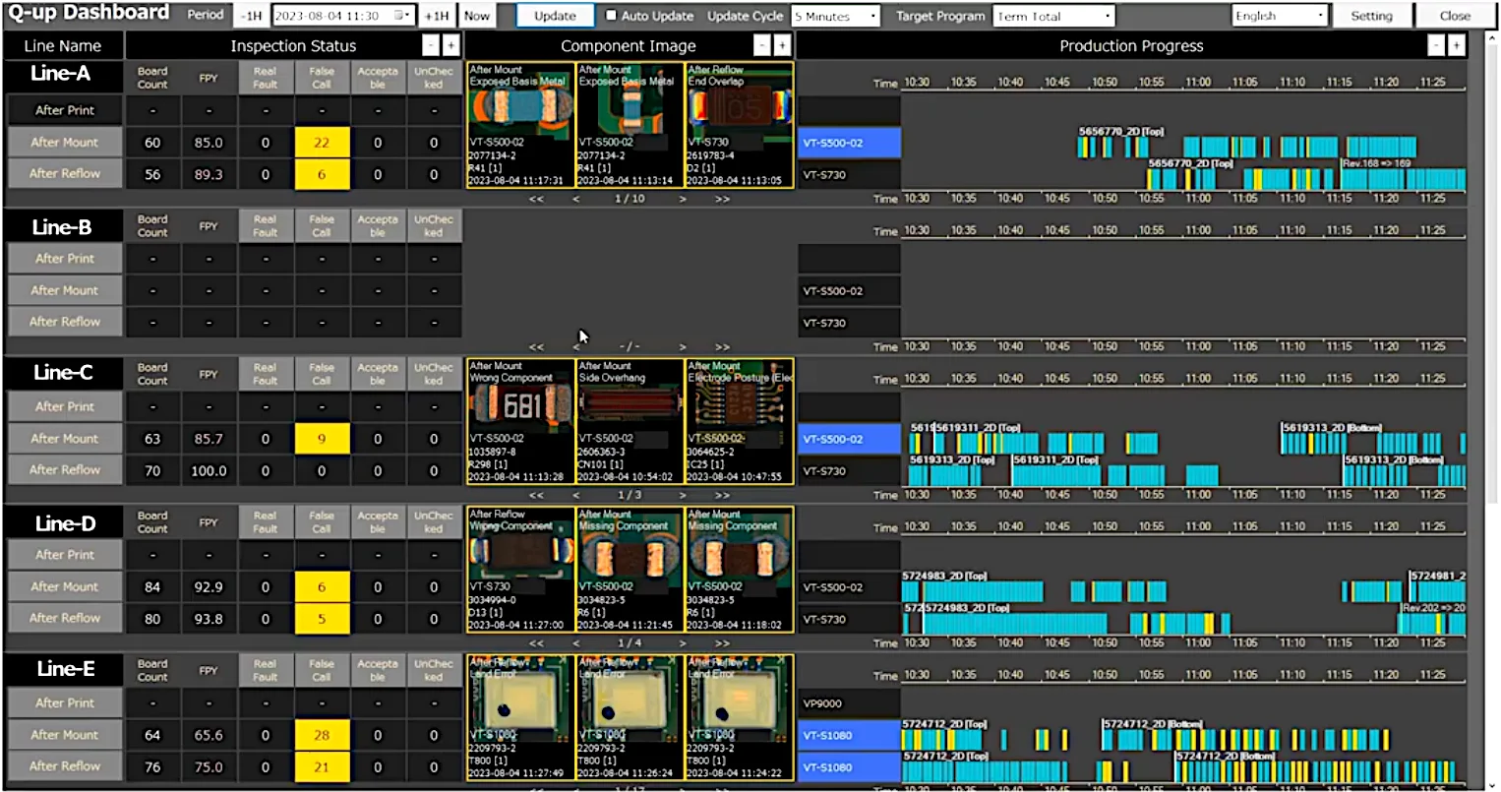
Task: Click plus button in Production Progress header
Action: tap(1456, 46)
